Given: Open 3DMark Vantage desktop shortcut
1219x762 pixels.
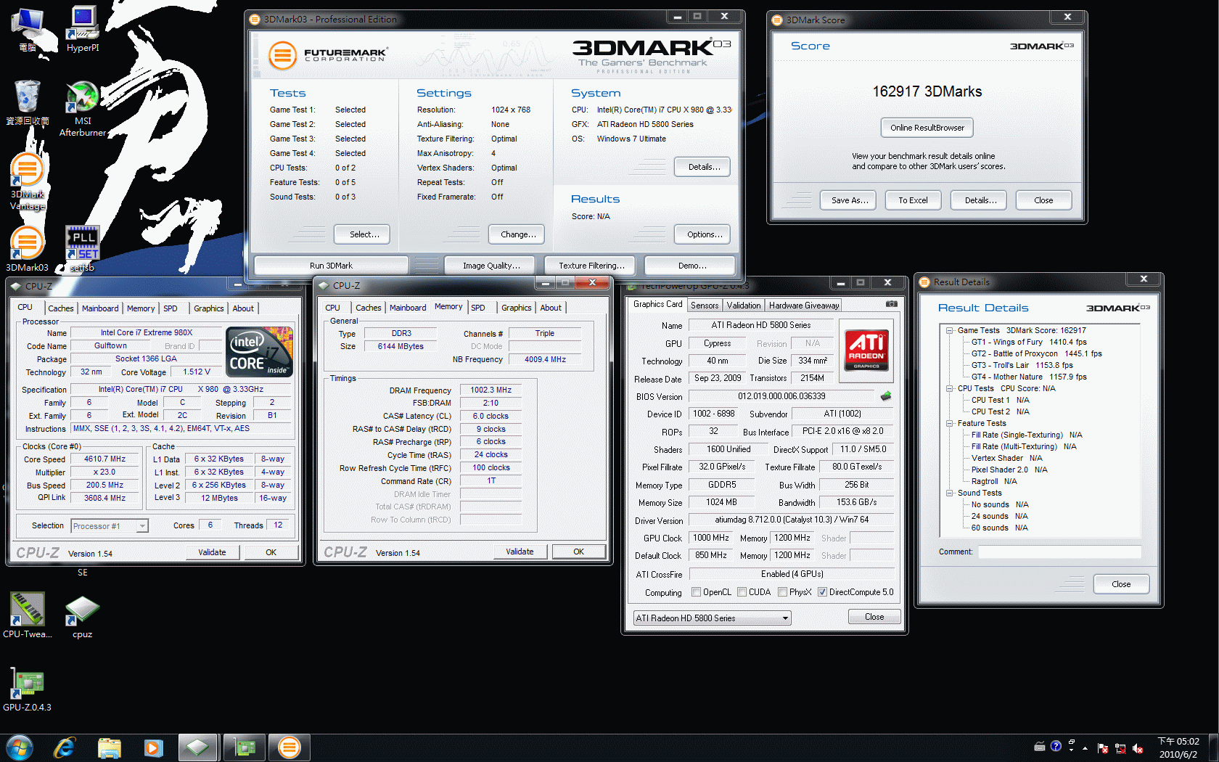Looking at the screenshot, I should 28,181.
